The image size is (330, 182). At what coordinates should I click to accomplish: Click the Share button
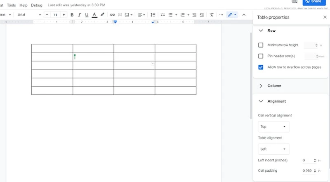(314, 2)
